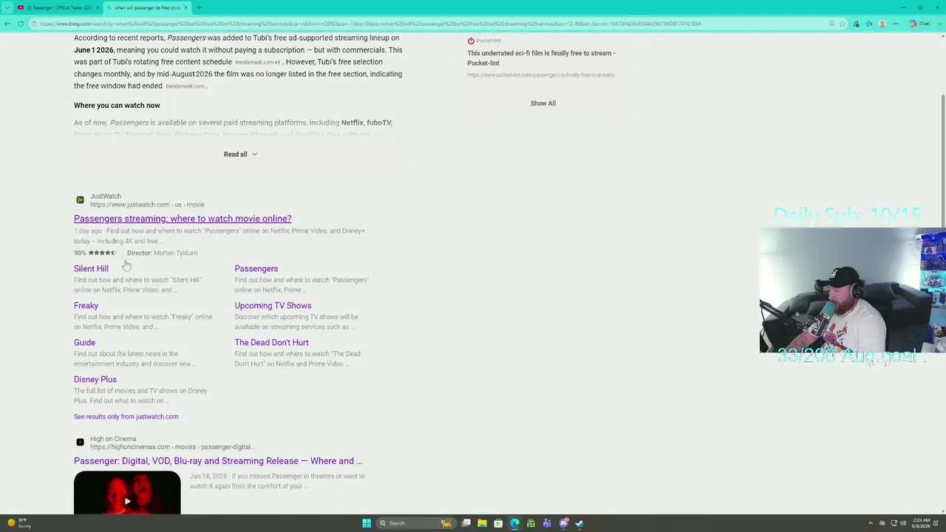This screenshot has height=532, width=946.
Task: Click the 'Director: Morten Tyldum' text
Action: (162, 253)
